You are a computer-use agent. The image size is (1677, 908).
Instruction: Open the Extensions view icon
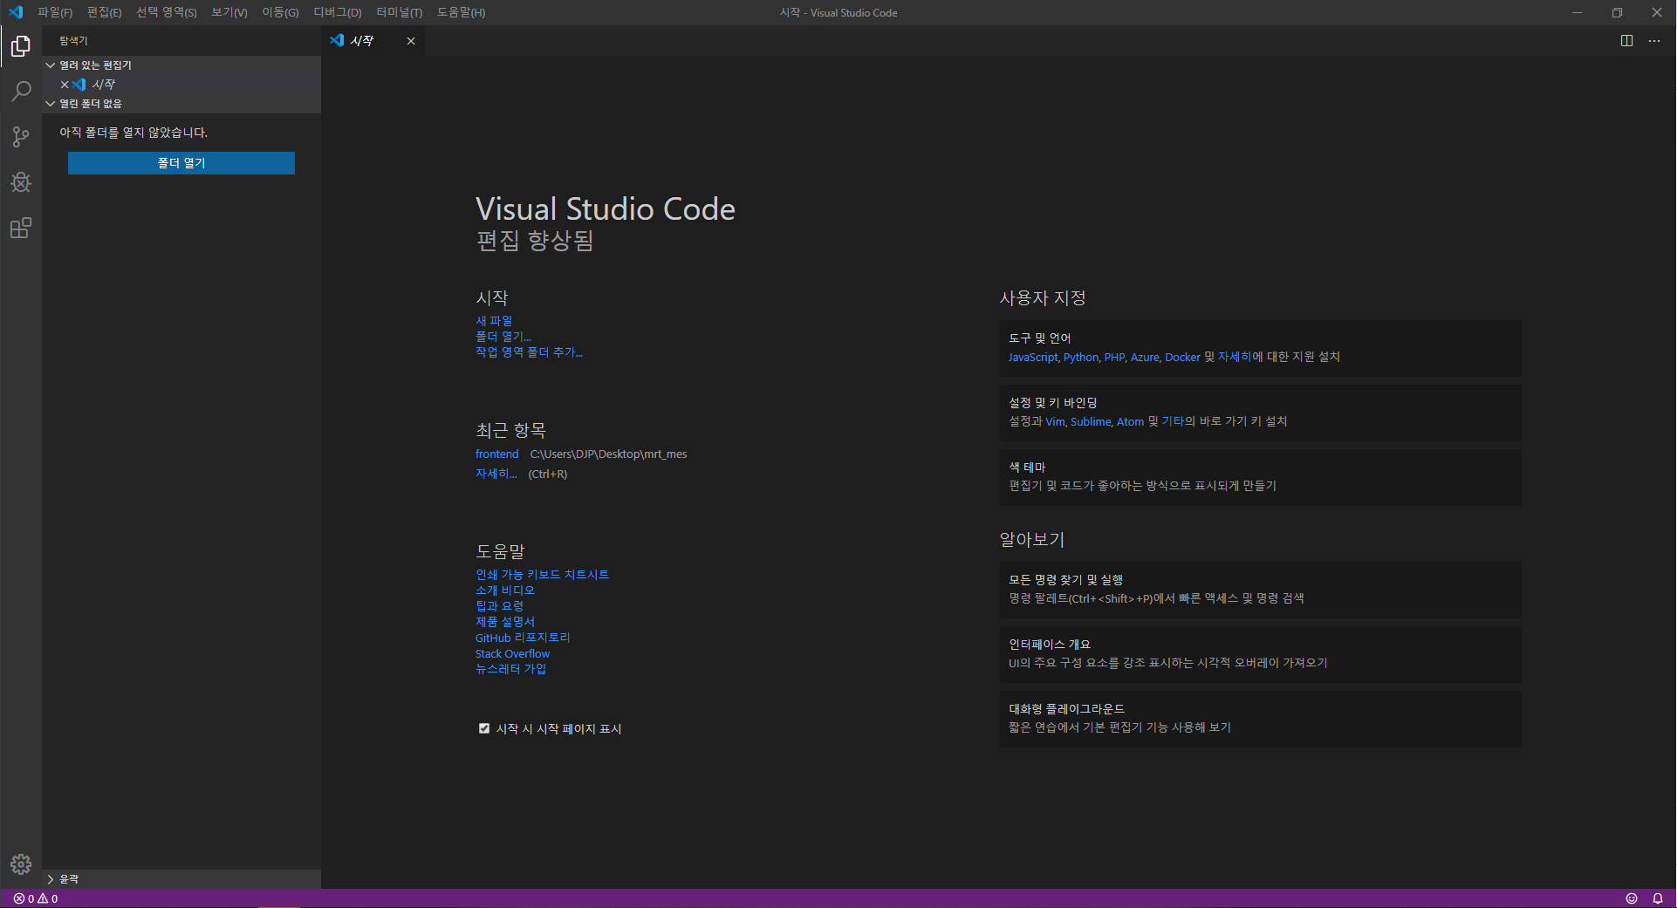[x=21, y=228]
